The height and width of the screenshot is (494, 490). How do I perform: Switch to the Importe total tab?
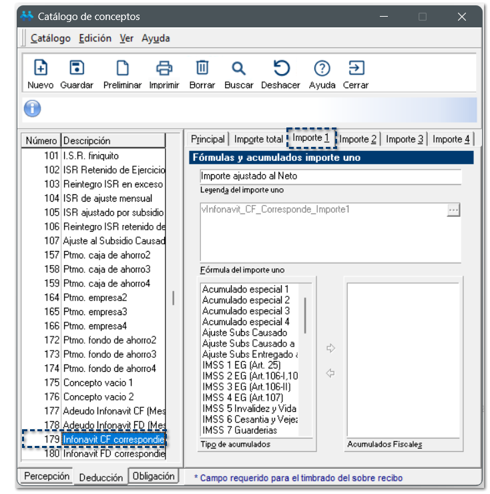(x=258, y=139)
